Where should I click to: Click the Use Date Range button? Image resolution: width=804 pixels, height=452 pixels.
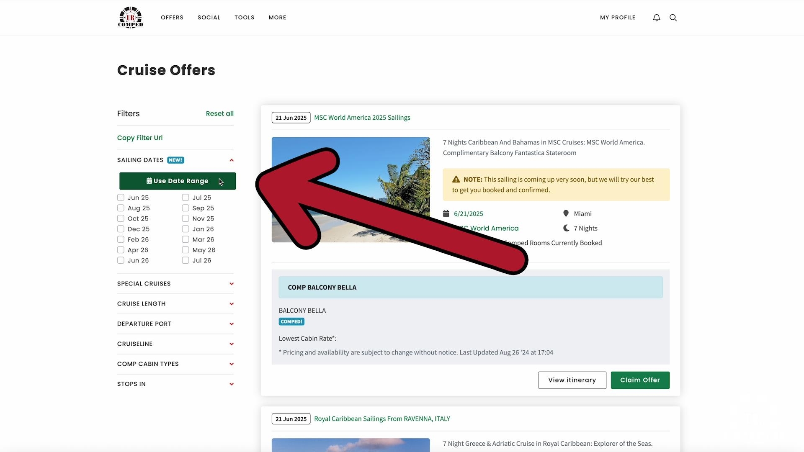177,181
